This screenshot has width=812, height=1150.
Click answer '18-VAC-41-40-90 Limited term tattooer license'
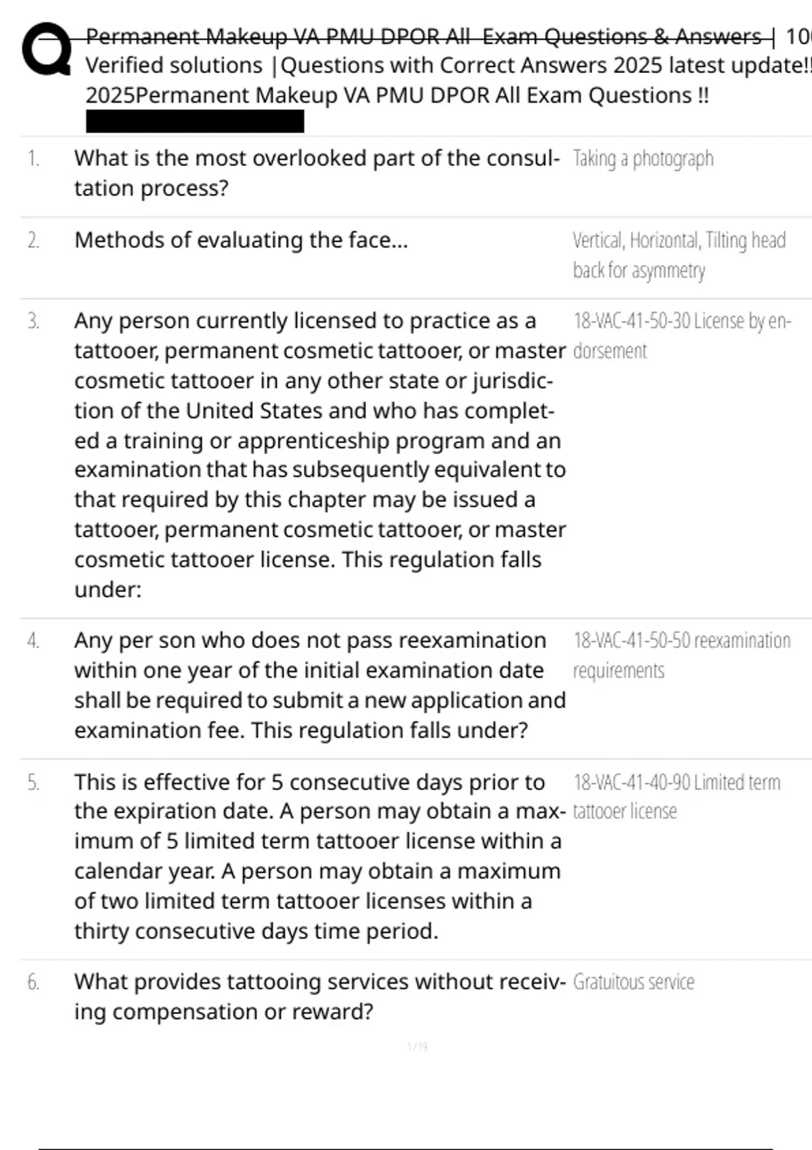[676, 797]
